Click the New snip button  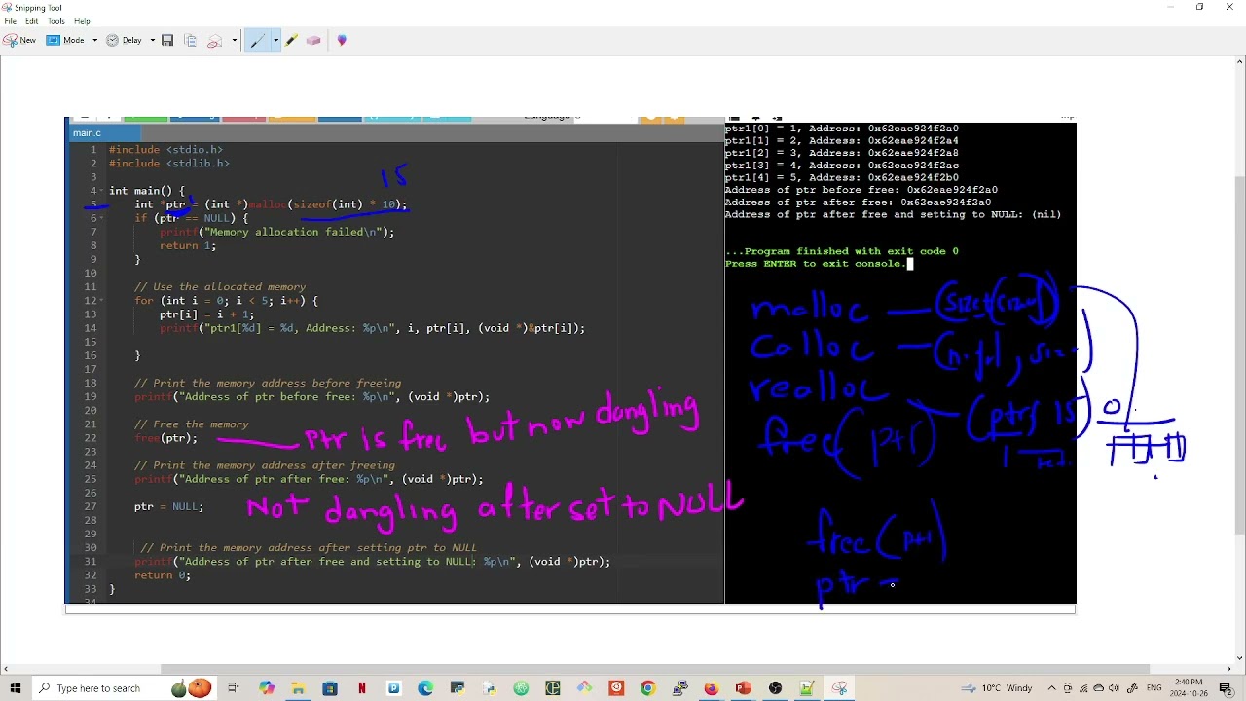coord(19,40)
